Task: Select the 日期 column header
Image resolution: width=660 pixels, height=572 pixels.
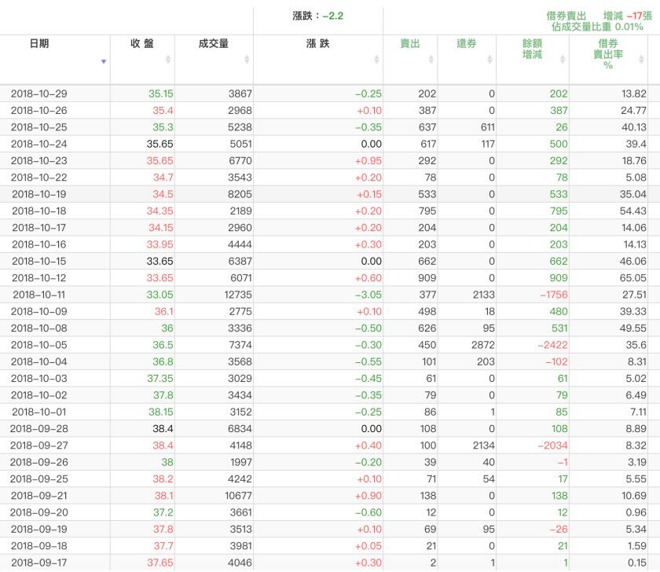Action: pos(41,44)
